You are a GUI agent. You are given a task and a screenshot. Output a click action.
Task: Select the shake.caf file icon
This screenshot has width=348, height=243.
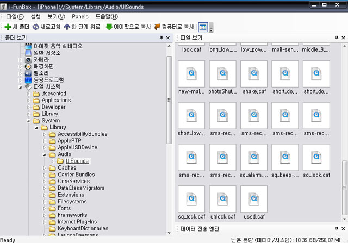pos(254,74)
